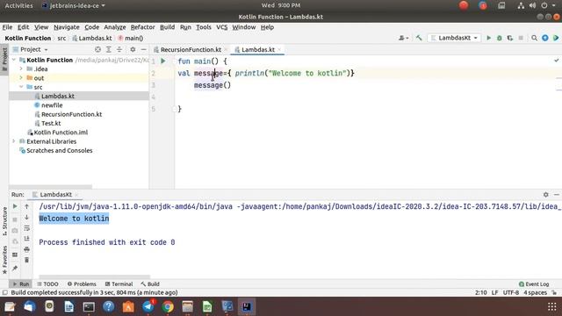Click the scroll-down arrow in Run panel
The height and width of the screenshot is (316, 562).
(x=26, y=217)
